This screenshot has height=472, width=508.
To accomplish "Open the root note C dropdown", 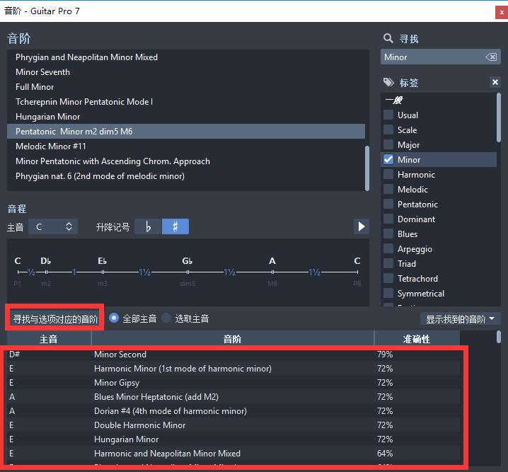I will (54, 226).
